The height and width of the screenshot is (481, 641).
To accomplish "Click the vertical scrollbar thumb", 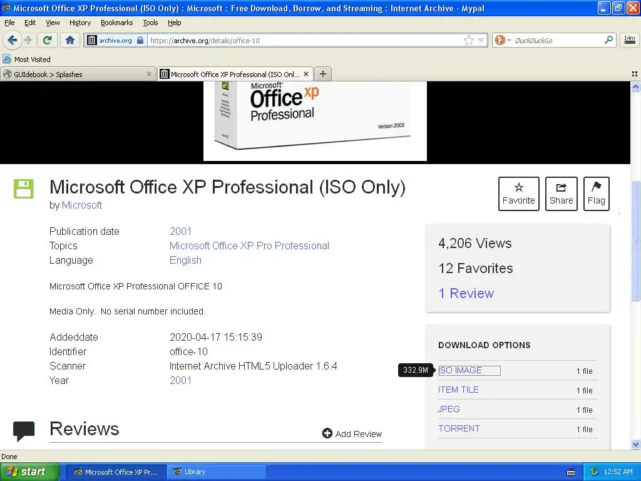I will click(x=635, y=240).
